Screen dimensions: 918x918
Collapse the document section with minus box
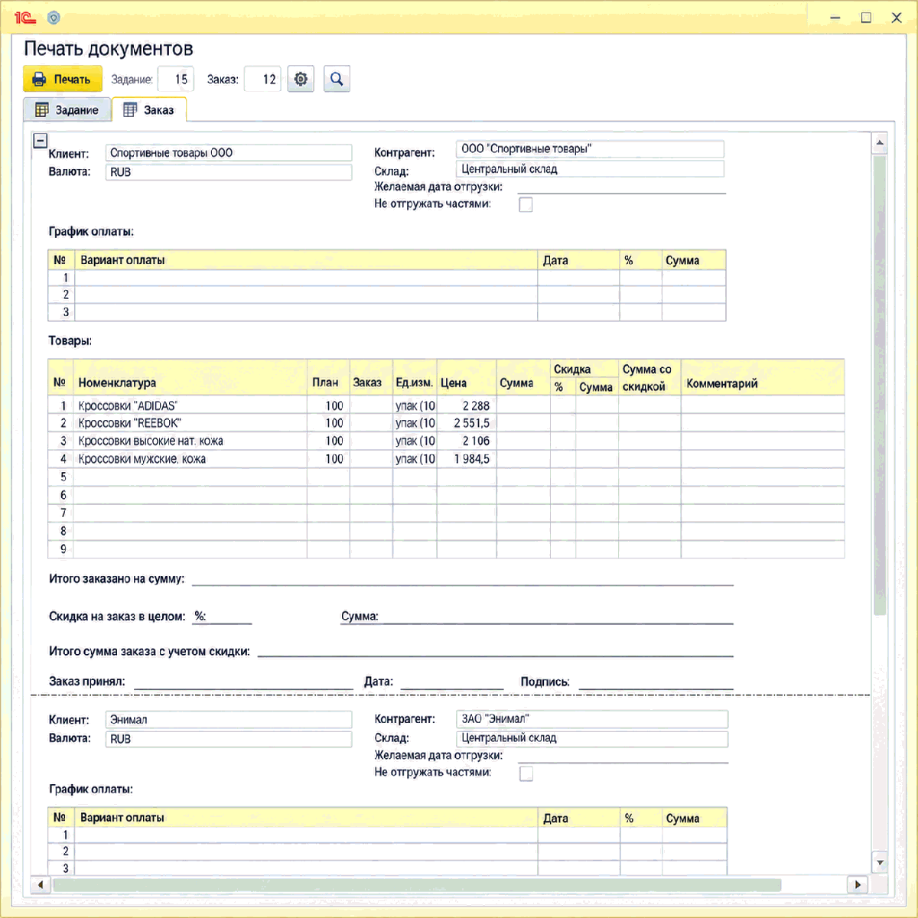(41, 141)
